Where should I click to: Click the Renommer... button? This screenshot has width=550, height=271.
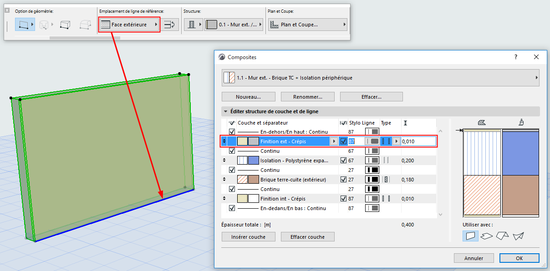pos(308,97)
